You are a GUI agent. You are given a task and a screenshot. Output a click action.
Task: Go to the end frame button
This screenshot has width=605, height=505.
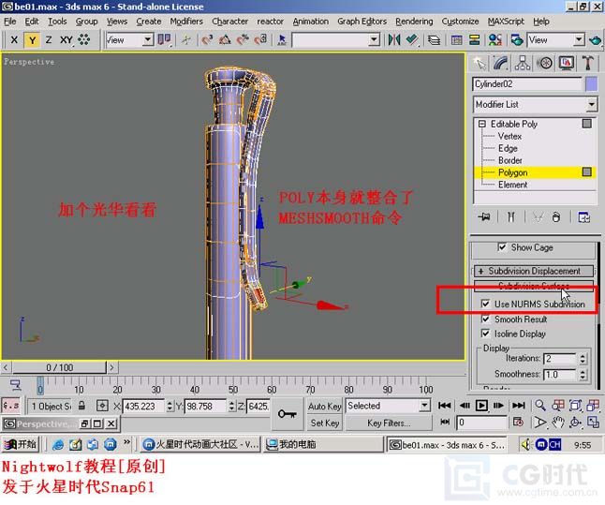tap(519, 406)
